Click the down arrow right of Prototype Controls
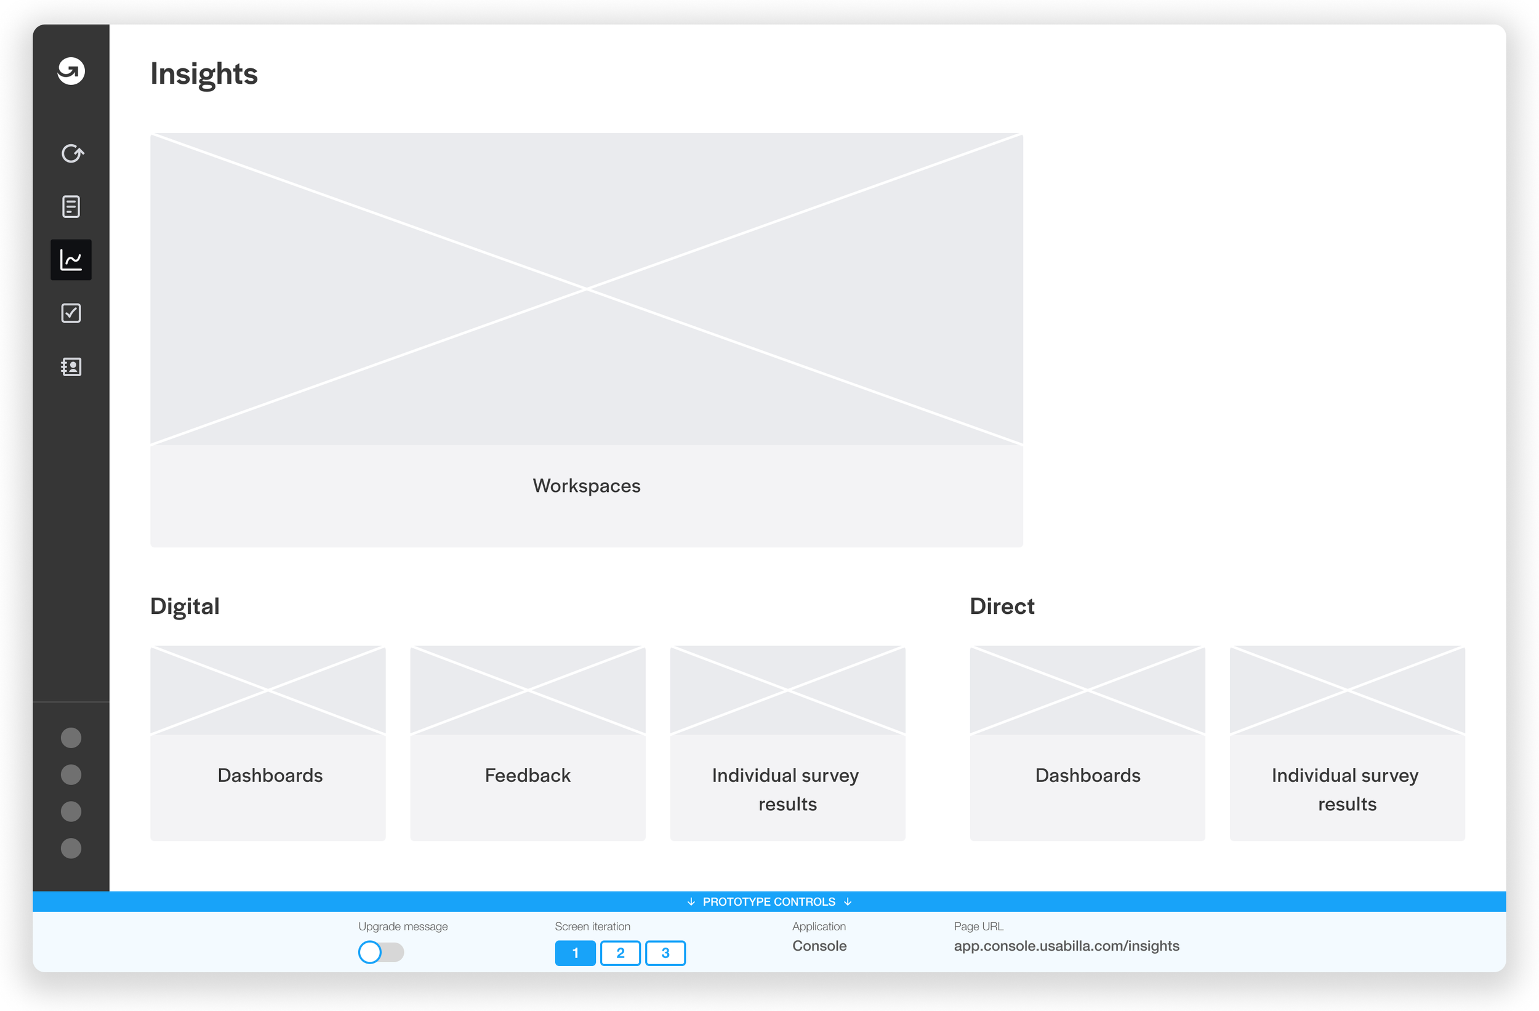Image resolution: width=1539 pixels, height=1011 pixels. (x=848, y=901)
